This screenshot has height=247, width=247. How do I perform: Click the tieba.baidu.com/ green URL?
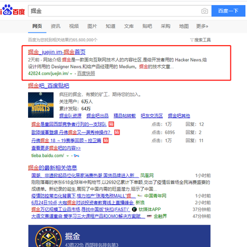coord(47,156)
